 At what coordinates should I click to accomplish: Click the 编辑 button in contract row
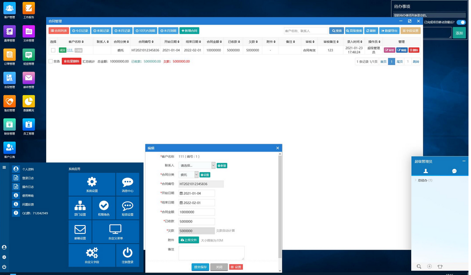402,50
